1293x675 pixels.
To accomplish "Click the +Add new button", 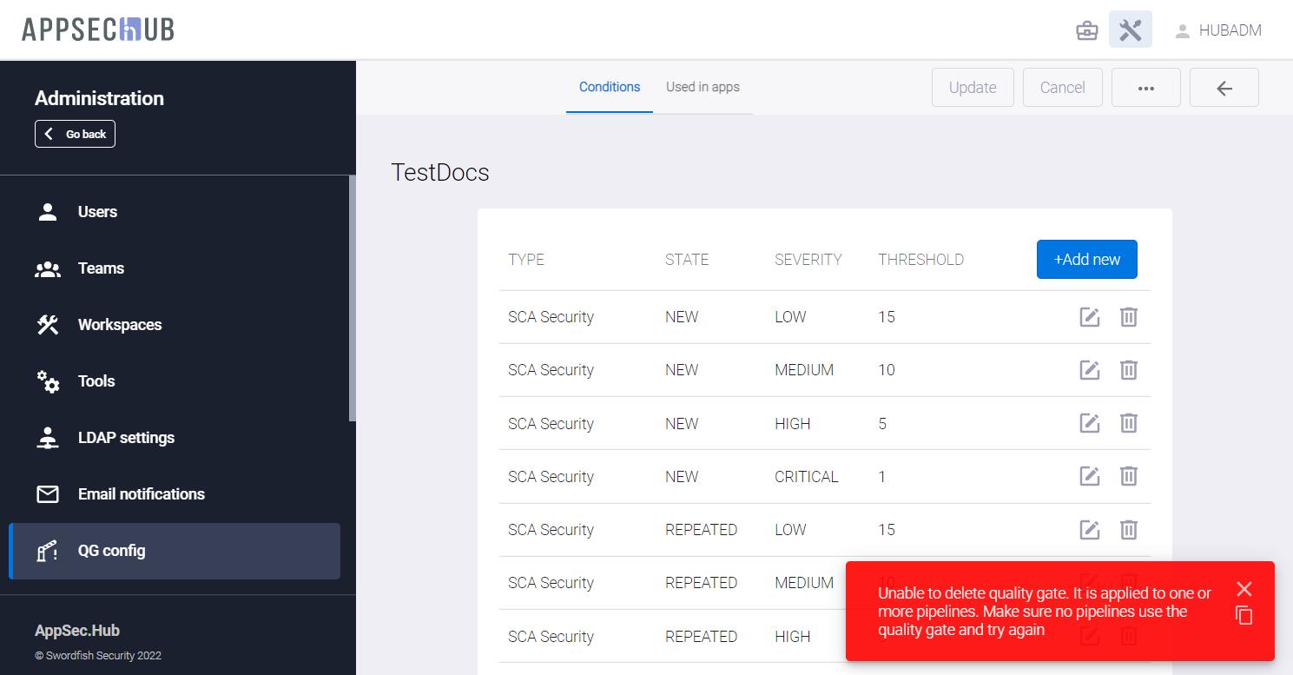I will 1086,260.
